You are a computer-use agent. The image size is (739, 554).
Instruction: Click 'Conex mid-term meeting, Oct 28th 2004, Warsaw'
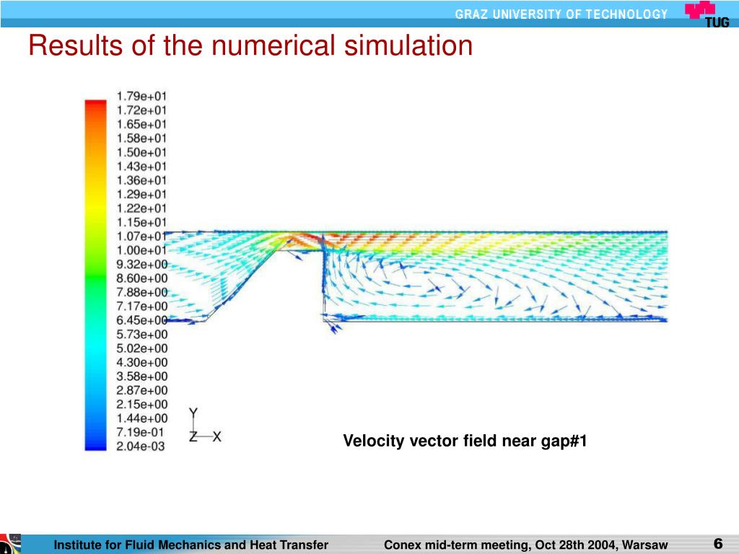pyautogui.click(x=526, y=545)
